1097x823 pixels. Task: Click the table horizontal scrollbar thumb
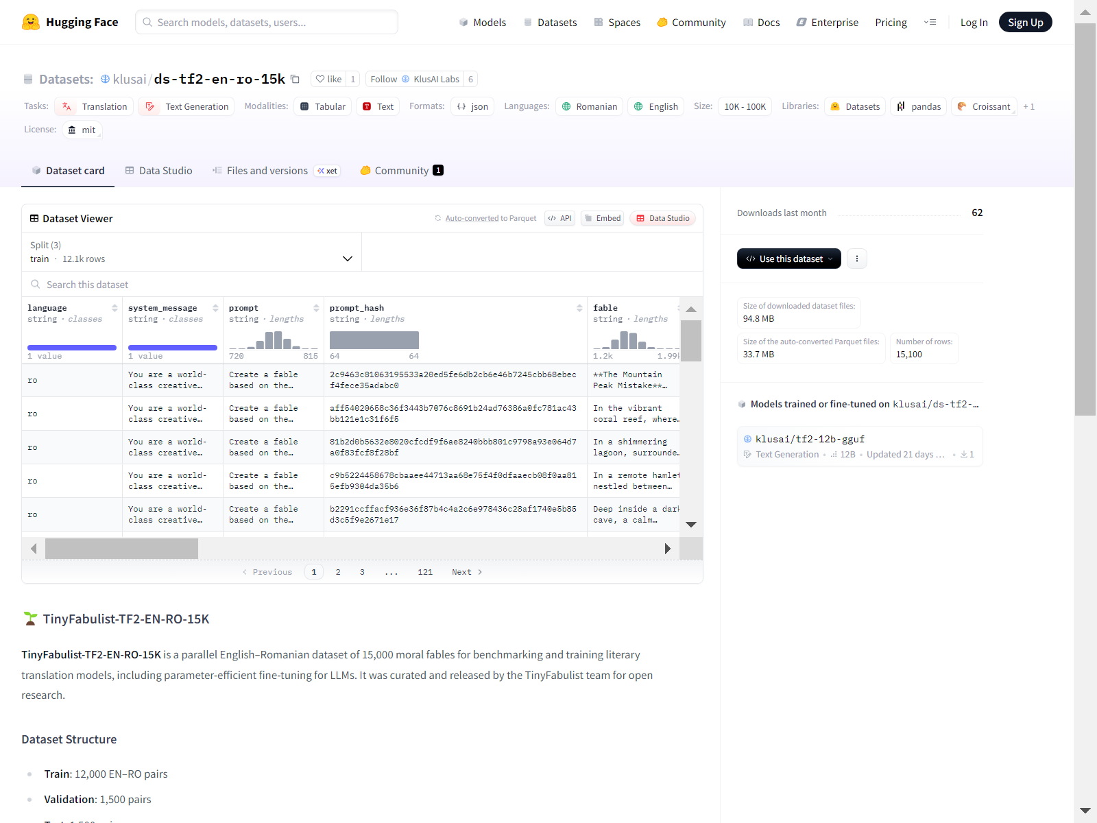[x=121, y=549]
